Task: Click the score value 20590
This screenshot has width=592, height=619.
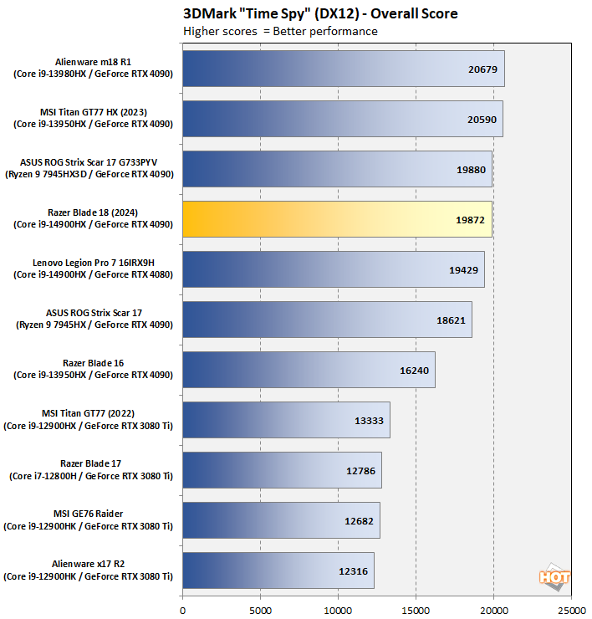Action: (x=482, y=120)
